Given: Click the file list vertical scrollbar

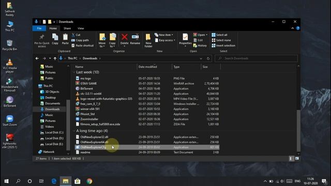Looking at the screenshot, I should click(x=298, y=130).
